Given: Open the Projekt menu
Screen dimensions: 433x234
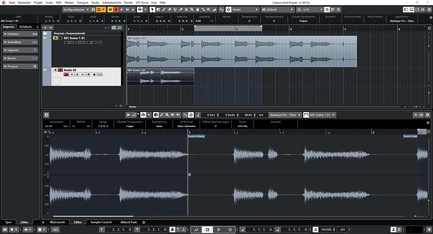Looking at the screenshot, I should (x=38, y=3).
